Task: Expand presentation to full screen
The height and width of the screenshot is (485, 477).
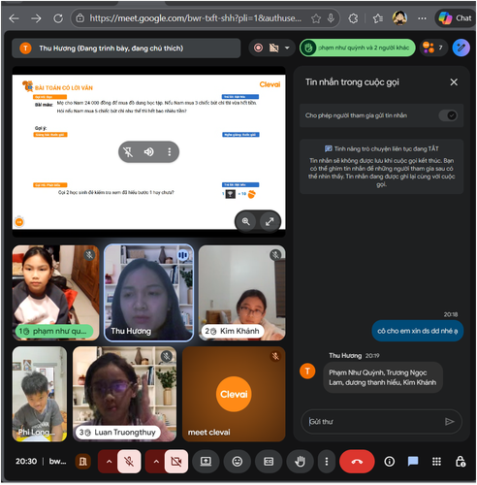Action: click(270, 221)
